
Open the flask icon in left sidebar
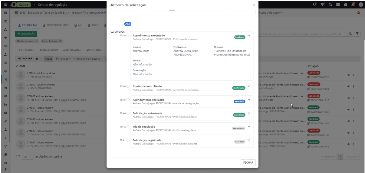tap(5, 129)
